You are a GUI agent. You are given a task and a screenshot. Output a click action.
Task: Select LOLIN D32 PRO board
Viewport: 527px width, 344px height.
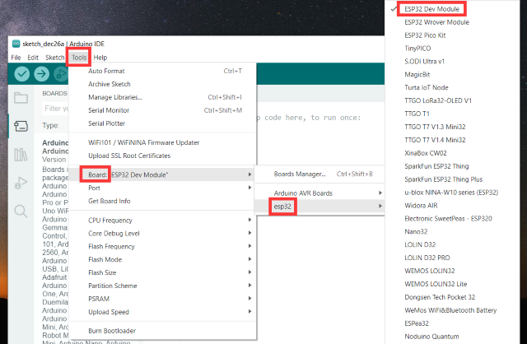tap(452, 258)
